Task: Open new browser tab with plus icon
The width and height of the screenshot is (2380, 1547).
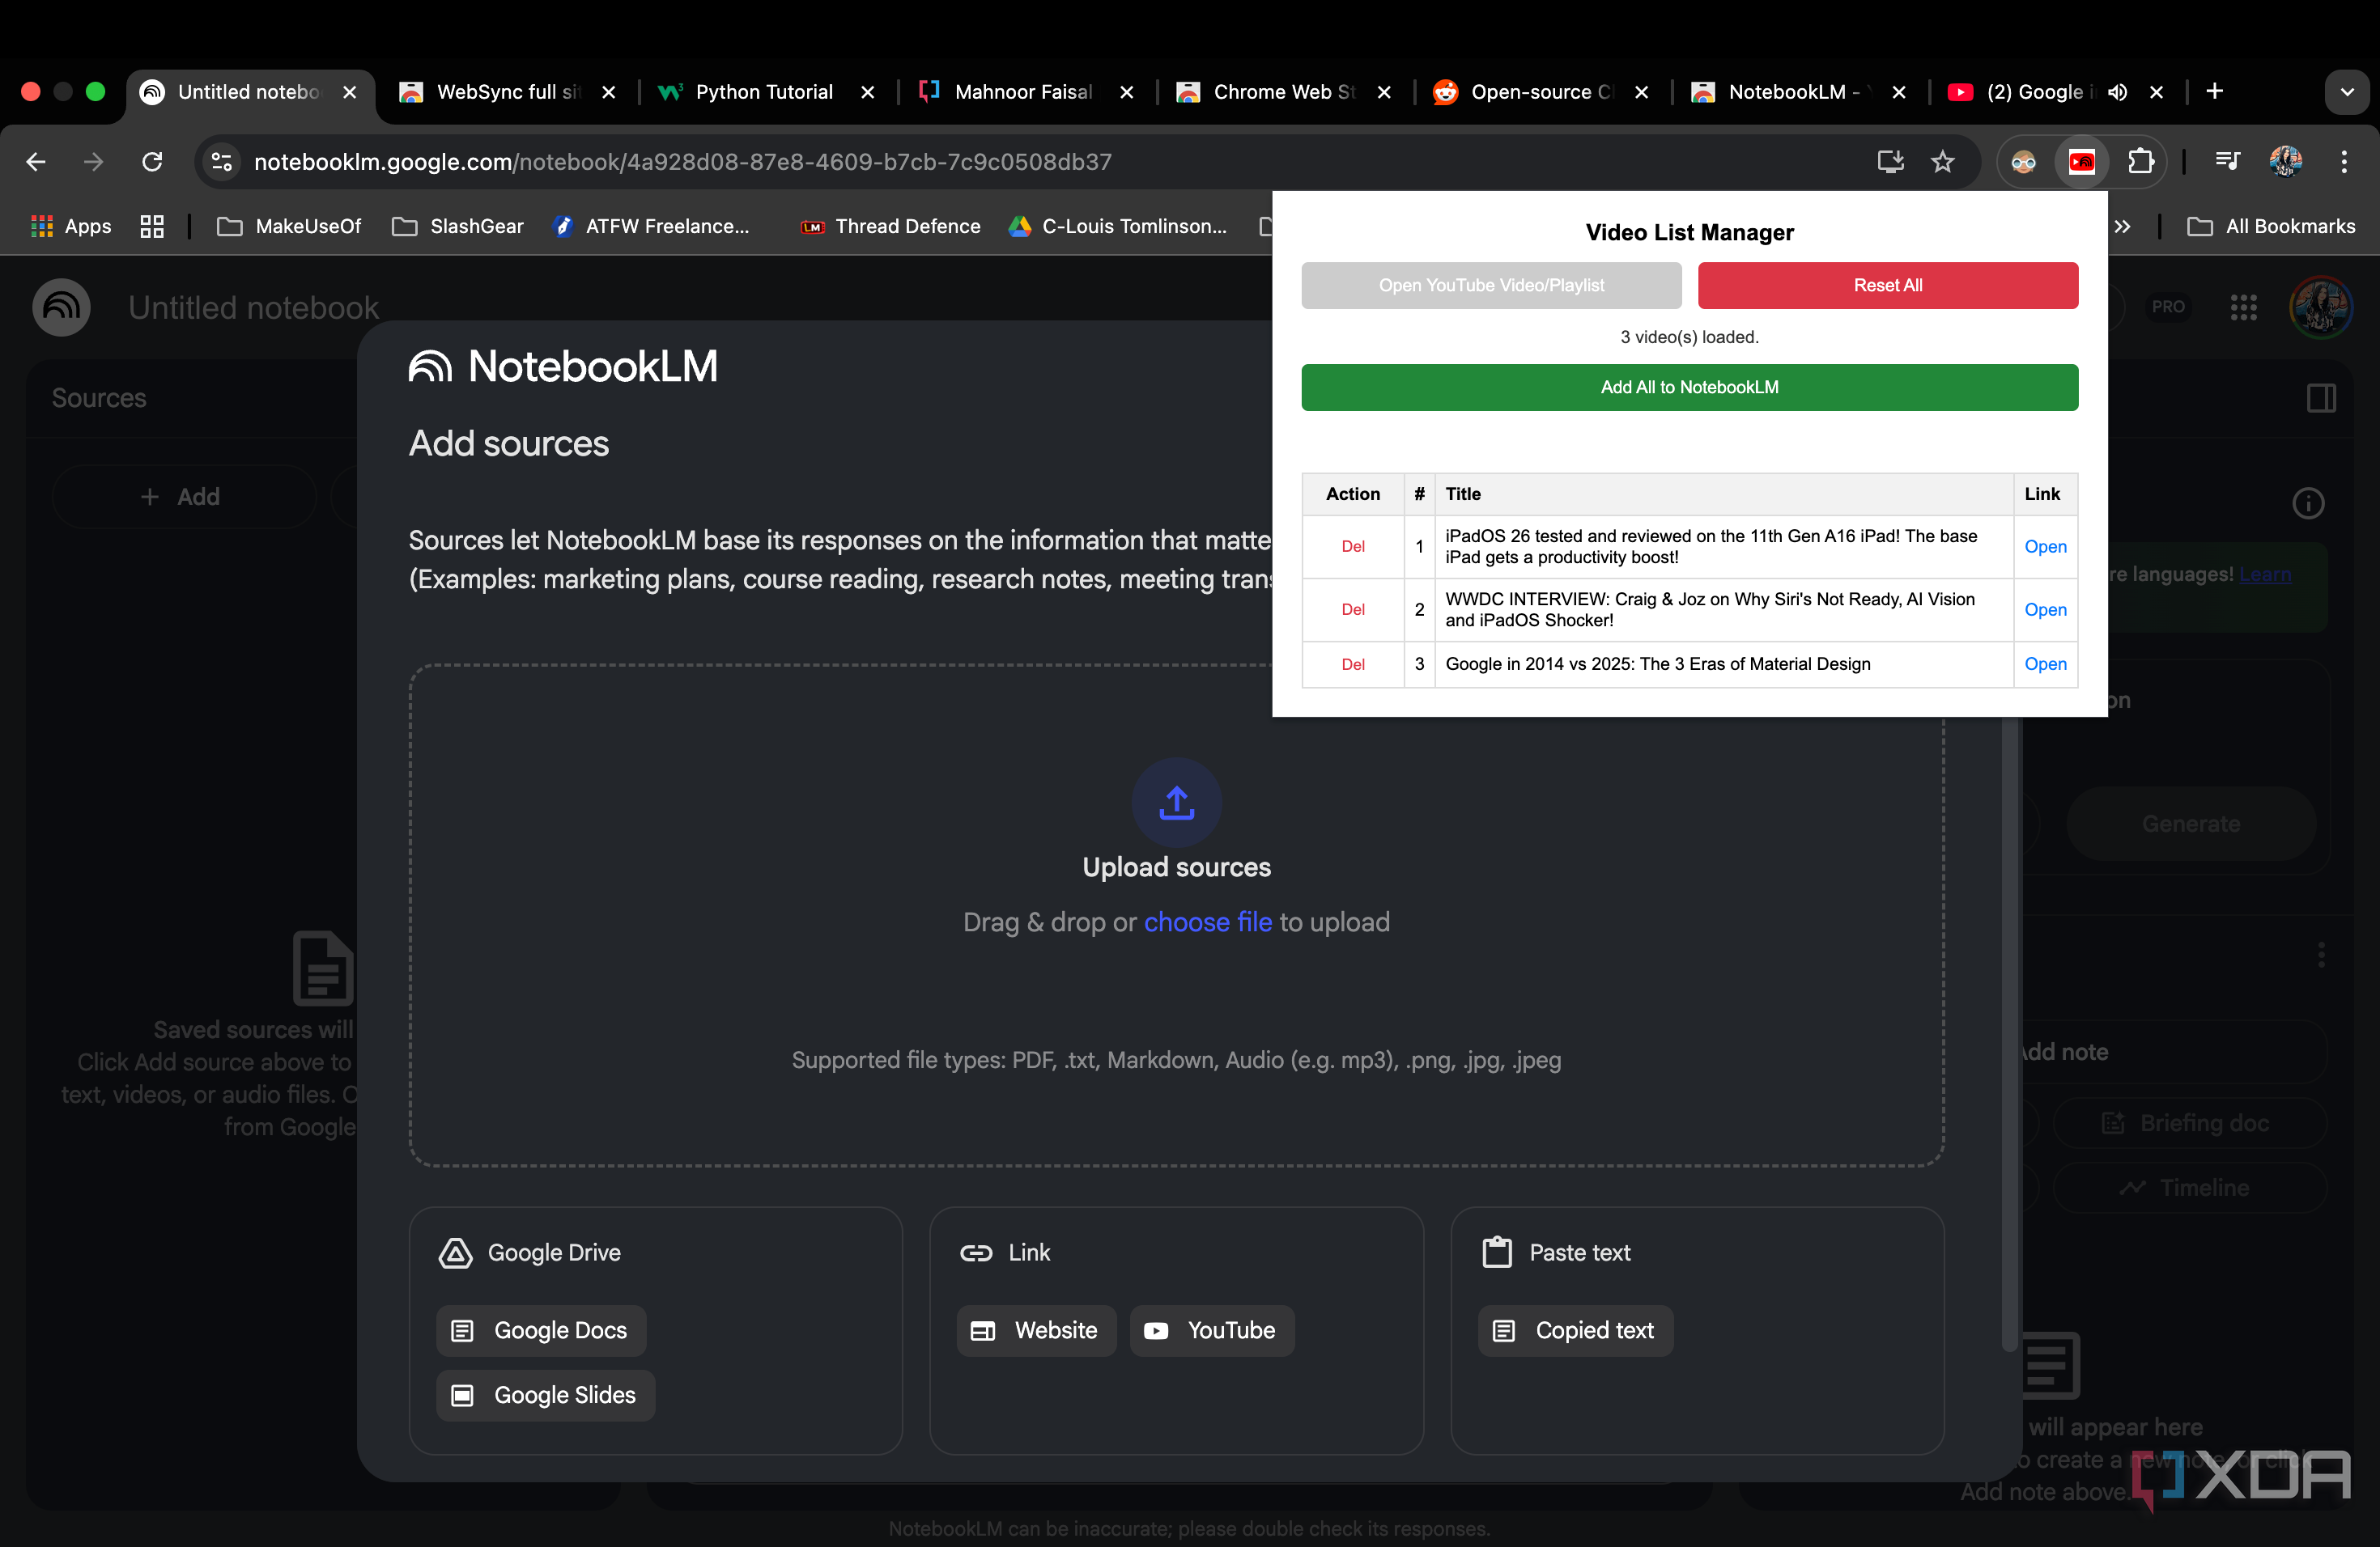Action: click(x=2215, y=92)
